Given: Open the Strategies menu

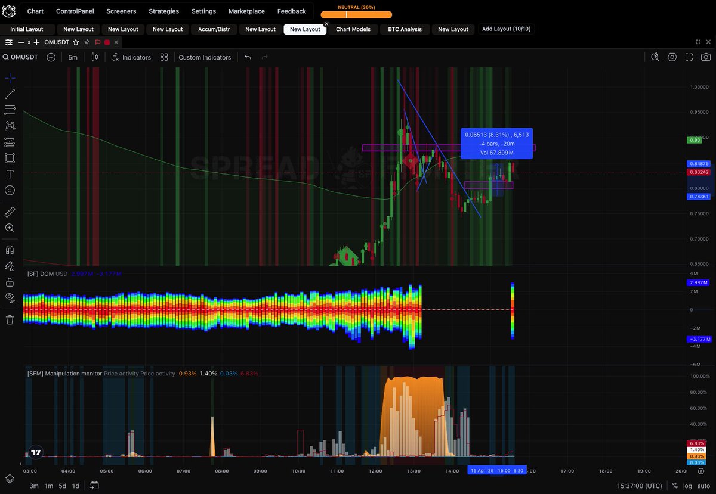Looking at the screenshot, I should (x=163, y=11).
